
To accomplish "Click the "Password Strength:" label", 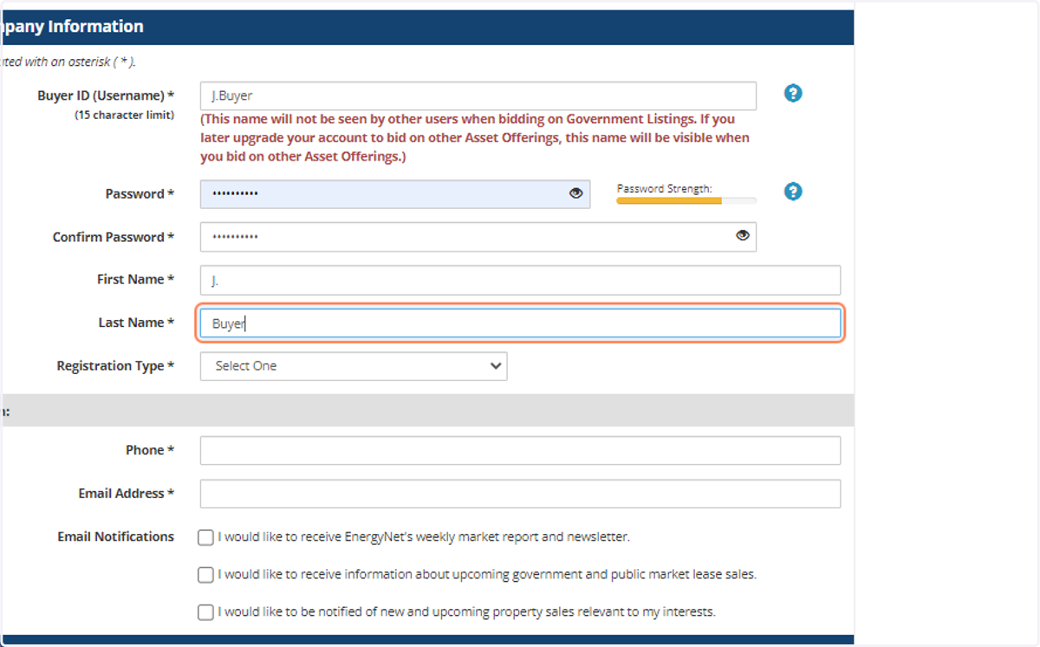I will tap(665, 188).
